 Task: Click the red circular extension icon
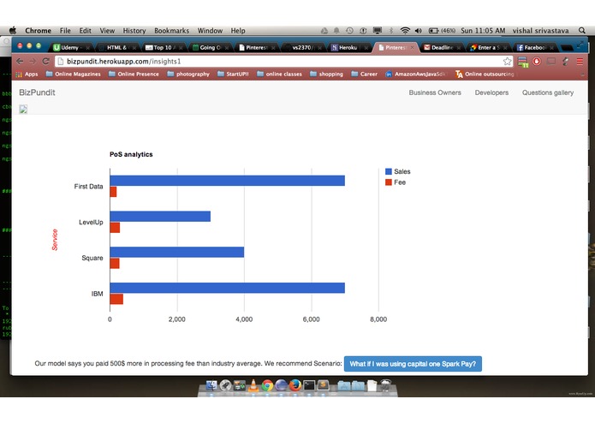pyautogui.click(x=537, y=61)
